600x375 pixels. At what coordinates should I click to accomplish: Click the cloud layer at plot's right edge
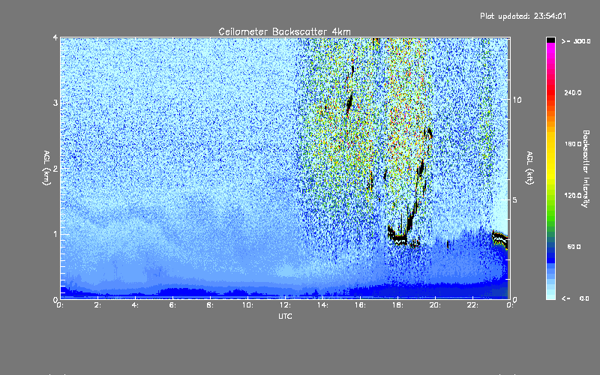pyautogui.click(x=500, y=238)
